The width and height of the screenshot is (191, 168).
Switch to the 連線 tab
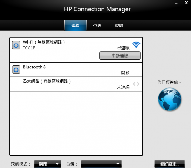point(76,26)
